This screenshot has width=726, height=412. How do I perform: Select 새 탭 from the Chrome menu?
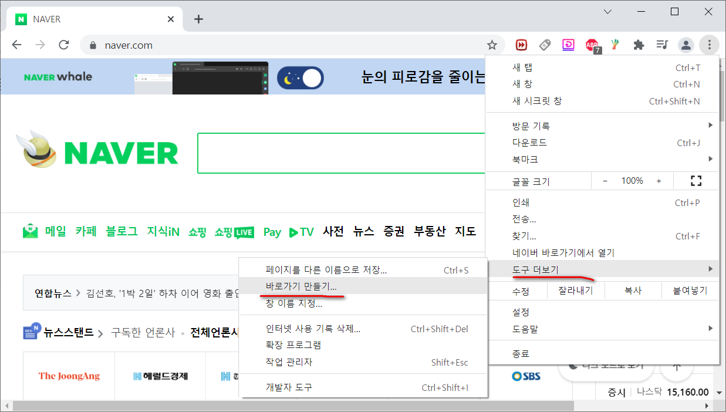602,67
